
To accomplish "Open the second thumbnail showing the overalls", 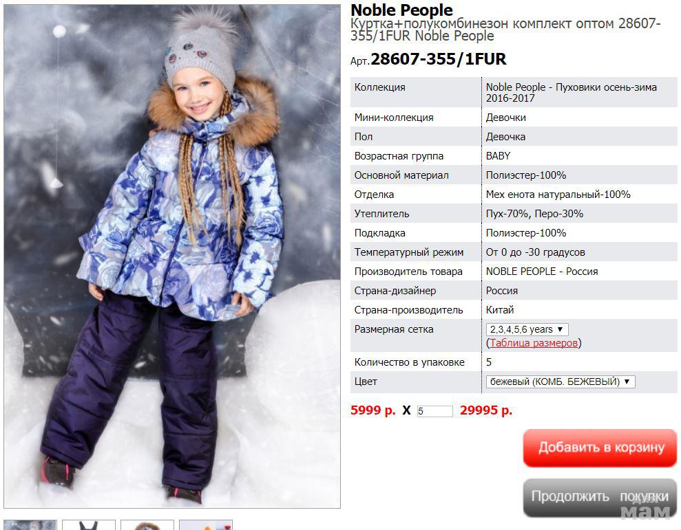I will [89, 525].
